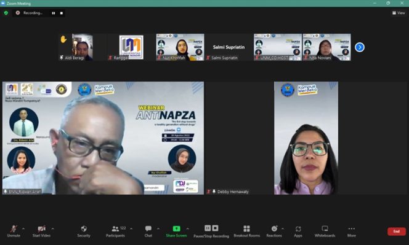
Task: Click the Debby Hernawaty name label
Action: pos(233,192)
